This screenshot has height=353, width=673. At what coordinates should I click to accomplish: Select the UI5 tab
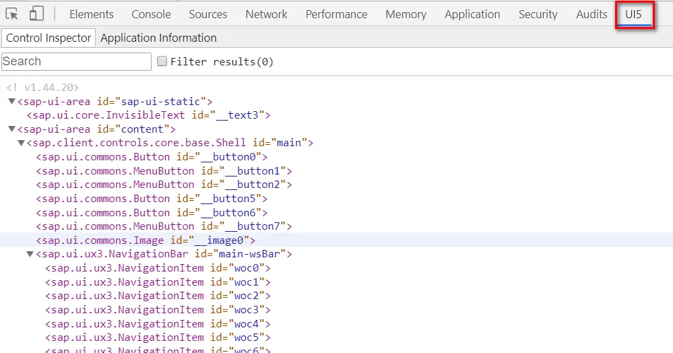pyautogui.click(x=633, y=14)
